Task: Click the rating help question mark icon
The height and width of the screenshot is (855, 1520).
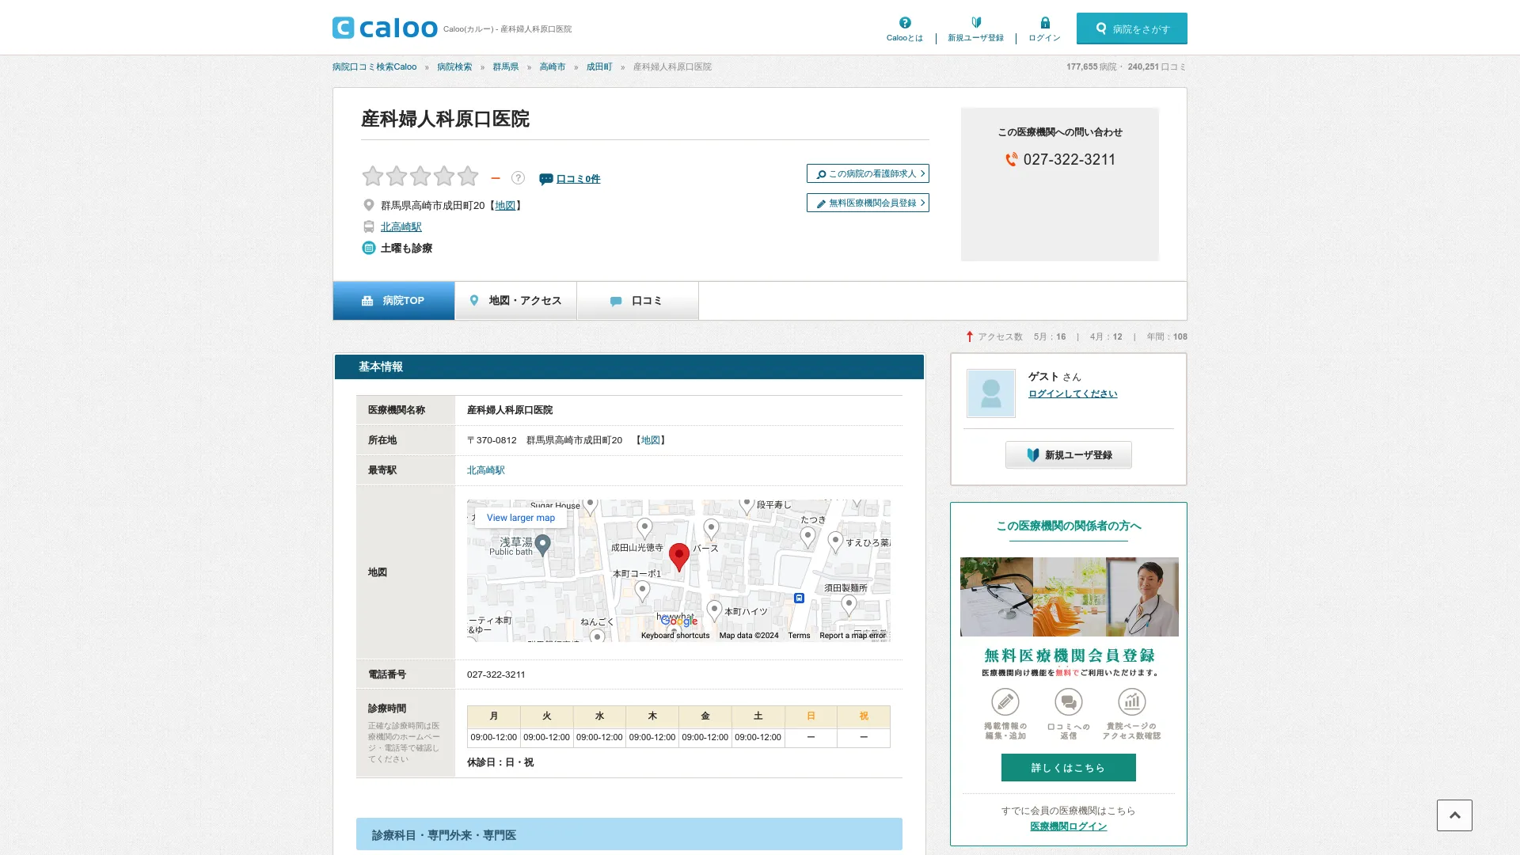Action: [x=518, y=178]
